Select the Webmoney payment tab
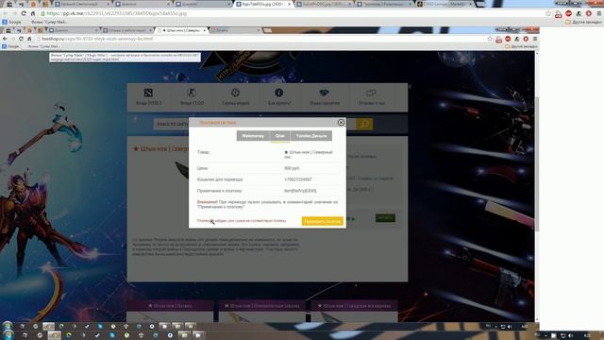 coord(253,136)
